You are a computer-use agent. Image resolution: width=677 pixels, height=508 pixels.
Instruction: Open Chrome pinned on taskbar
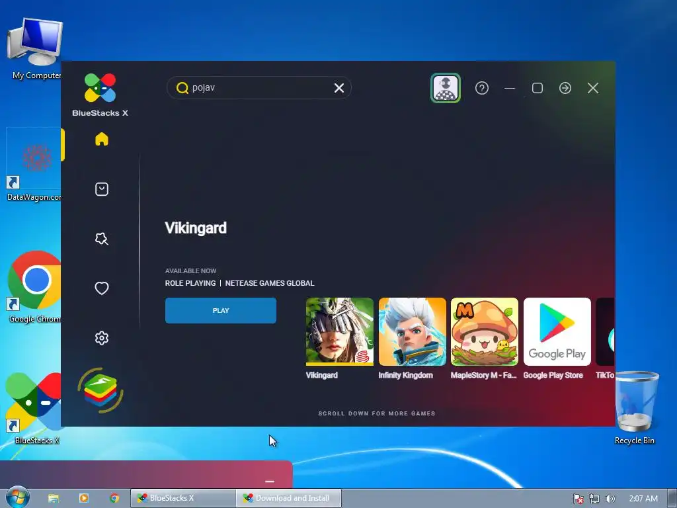tap(114, 498)
